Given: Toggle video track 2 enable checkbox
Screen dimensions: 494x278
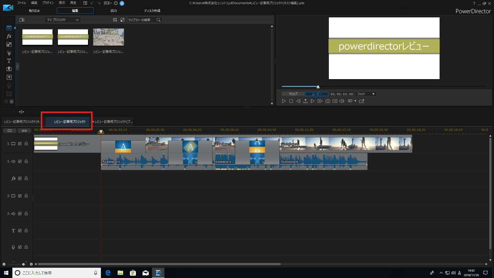Looking at the screenshot, I should coord(20,196).
